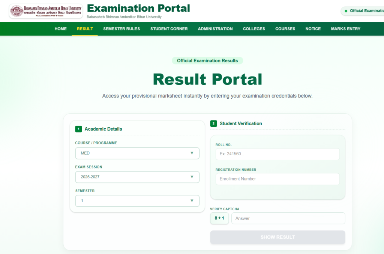Image resolution: width=384 pixels, height=254 pixels.
Task: Open the STUDENT CORNER menu
Action: 169,29
